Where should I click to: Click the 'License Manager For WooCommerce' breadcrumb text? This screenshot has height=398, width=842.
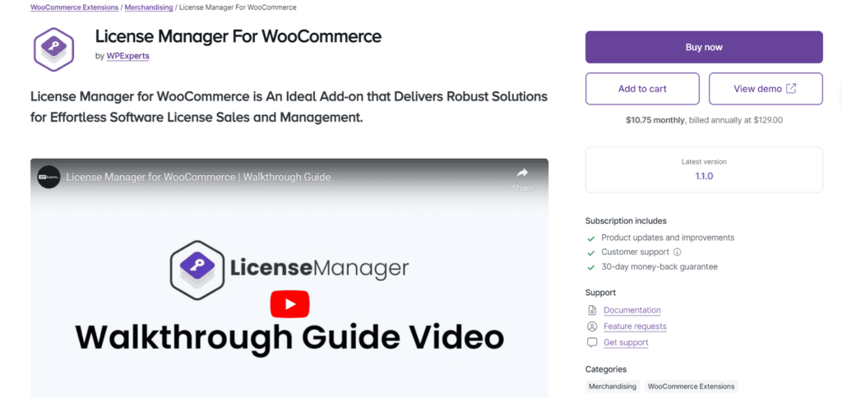[238, 7]
